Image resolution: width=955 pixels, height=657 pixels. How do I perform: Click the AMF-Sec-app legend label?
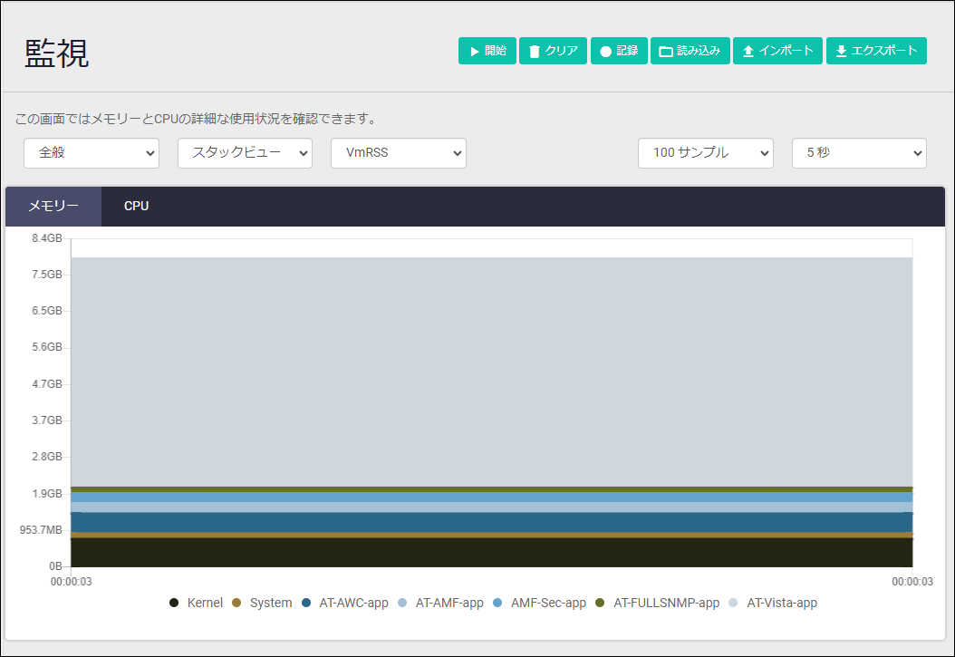(x=548, y=603)
